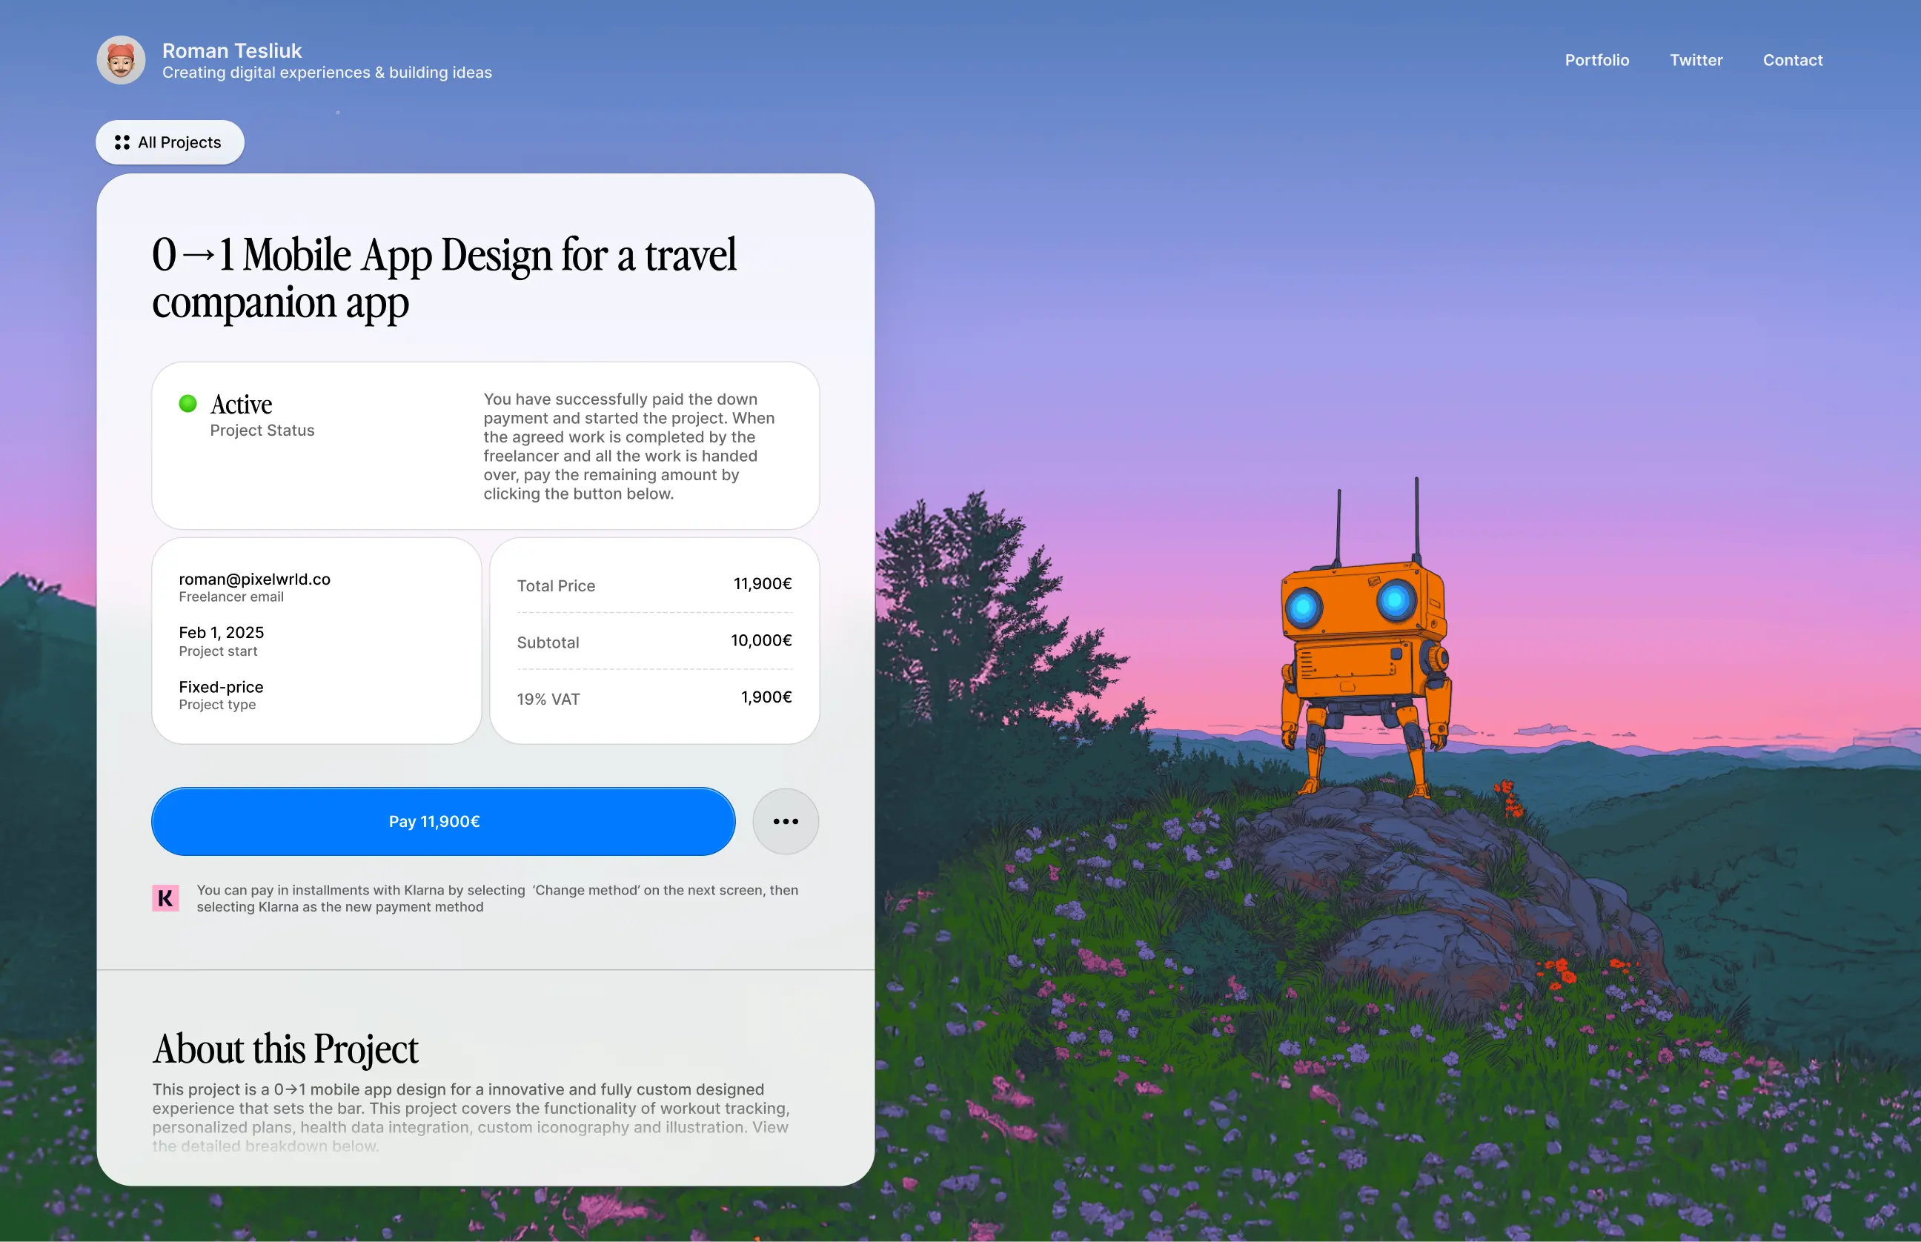Expand the About this Project section
The image size is (1921, 1242).
[x=285, y=1049]
